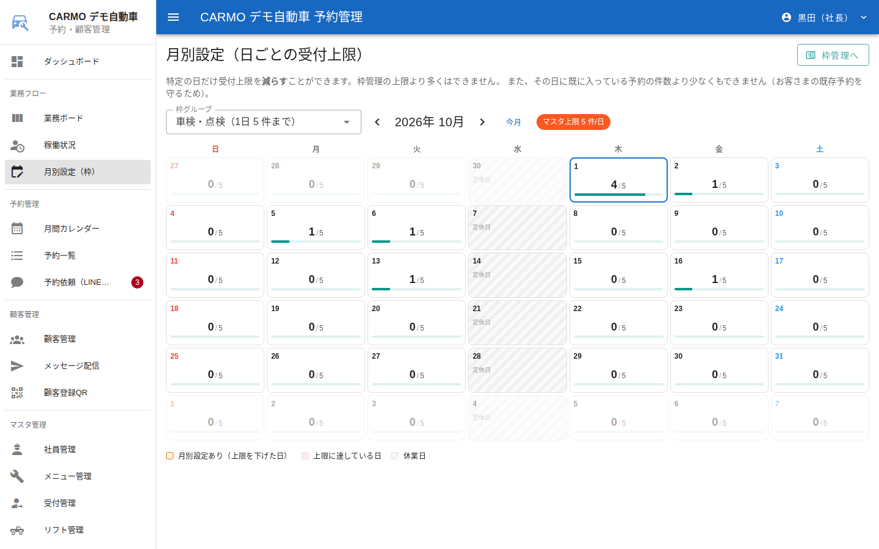879x549 pixels.
Task: Open the 枠グループ dropdown
Action: pyautogui.click(x=264, y=122)
